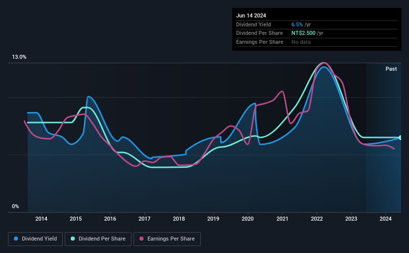Click the pink Earnings Per Share legend dot
Screen dimensions: 409x253
pyautogui.click(x=141, y=239)
